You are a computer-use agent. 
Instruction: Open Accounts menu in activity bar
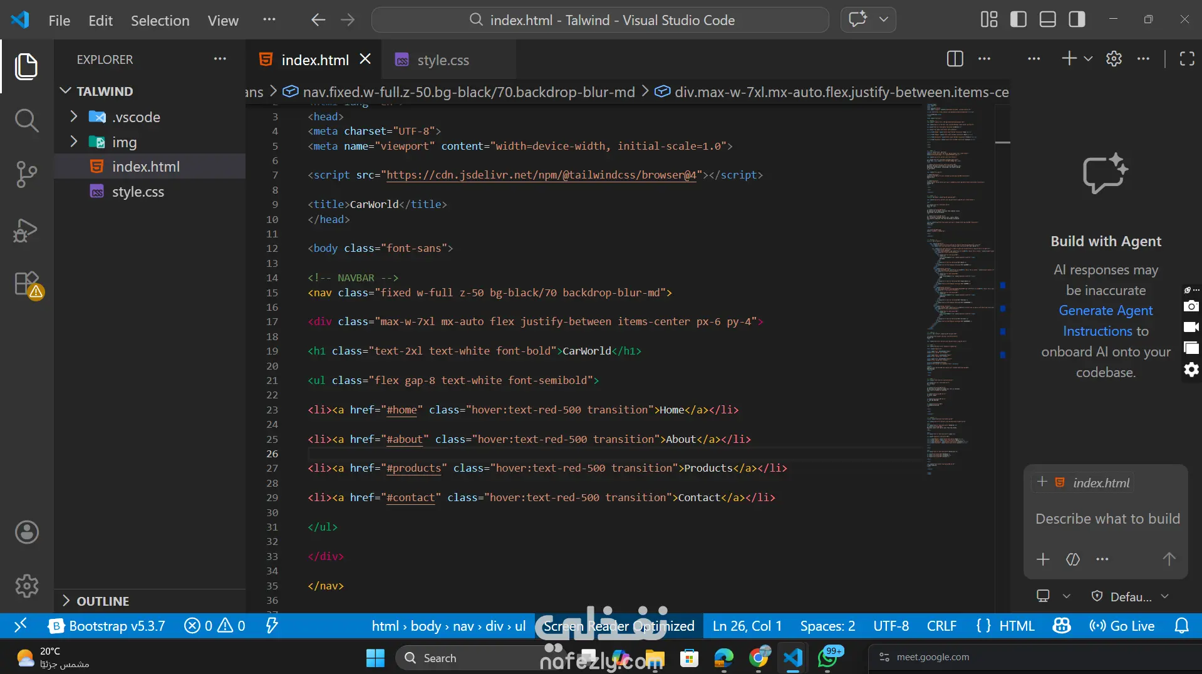(x=26, y=532)
